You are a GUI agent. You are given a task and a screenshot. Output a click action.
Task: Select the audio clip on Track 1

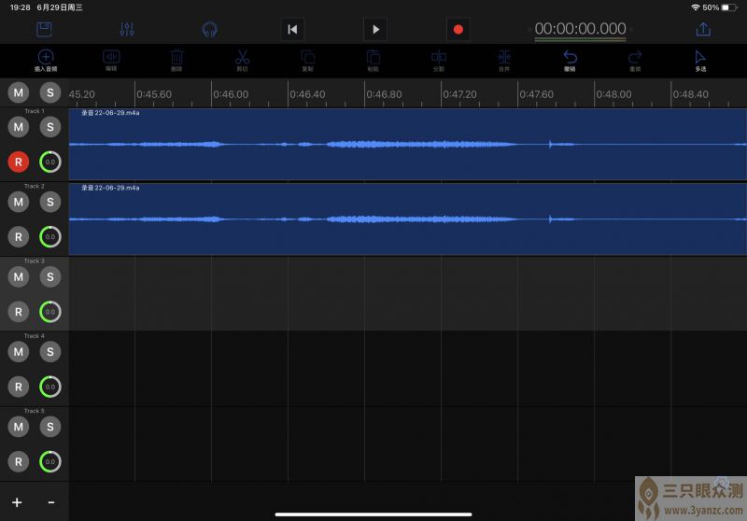pyautogui.click(x=408, y=145)
